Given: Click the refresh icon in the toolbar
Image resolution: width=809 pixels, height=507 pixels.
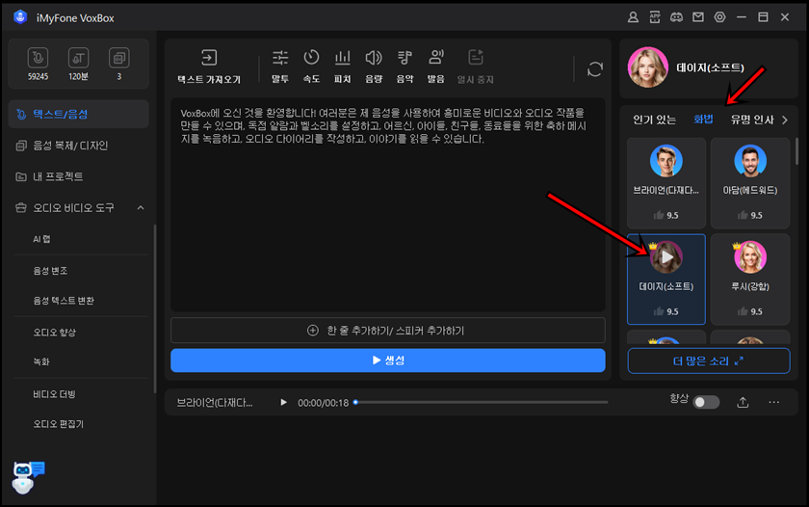Looking at the screenshot, I should click(595, 69).
